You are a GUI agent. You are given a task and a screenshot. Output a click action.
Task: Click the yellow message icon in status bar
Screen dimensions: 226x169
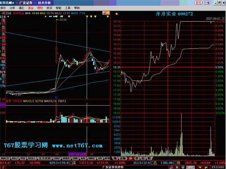pyautogui.click(x=200, y=167)
